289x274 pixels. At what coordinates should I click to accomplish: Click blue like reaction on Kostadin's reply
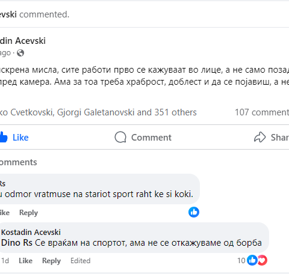point(252,260)
